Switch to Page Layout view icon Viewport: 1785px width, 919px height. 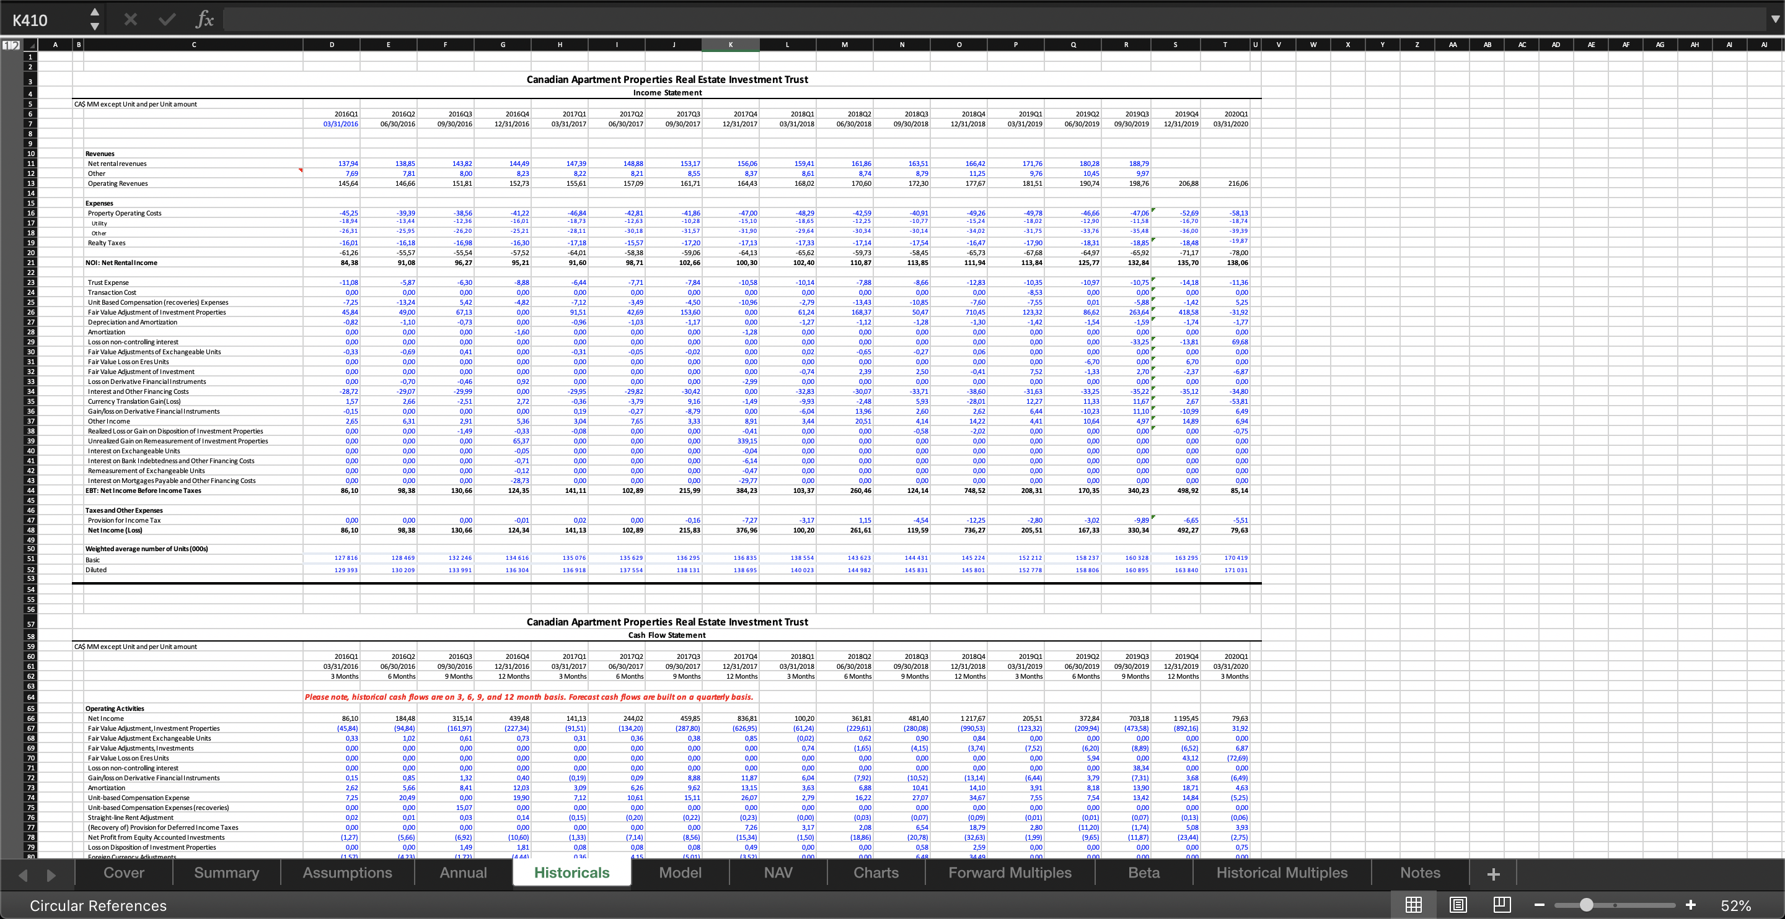(1458, 905)
